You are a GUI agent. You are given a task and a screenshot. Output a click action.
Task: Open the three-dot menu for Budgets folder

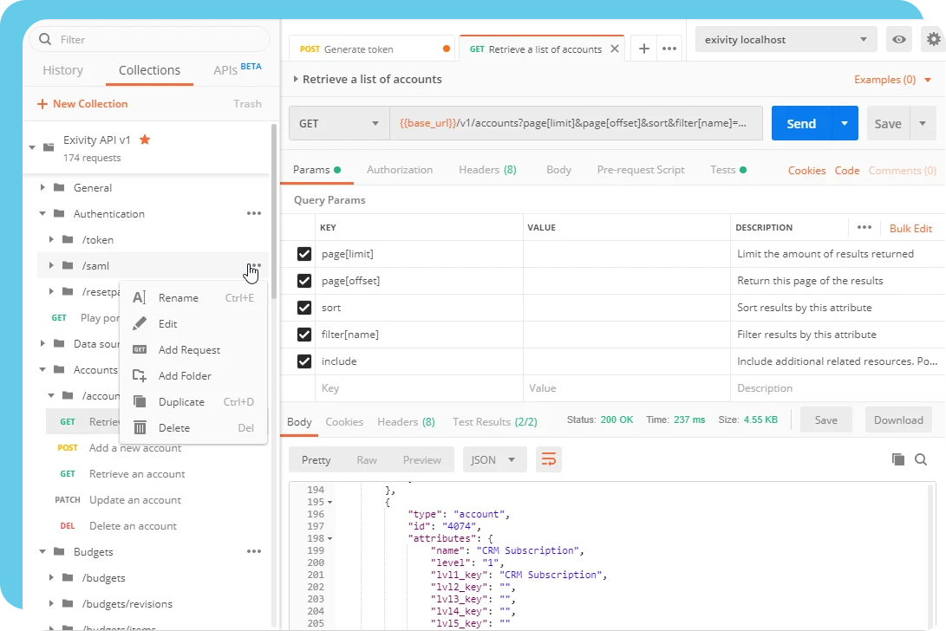[254, 550]
